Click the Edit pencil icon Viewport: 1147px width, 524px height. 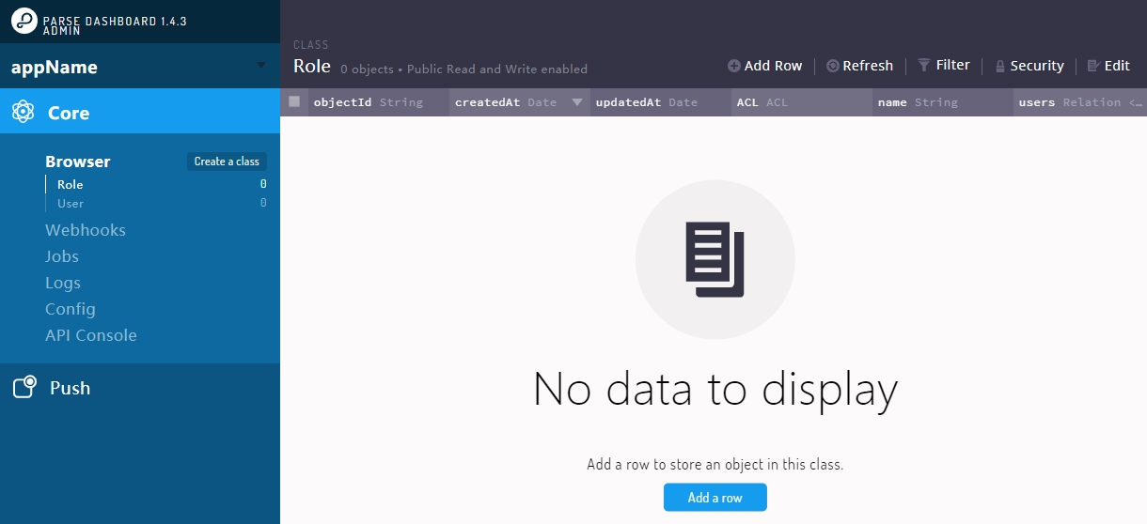(1093, 66)
